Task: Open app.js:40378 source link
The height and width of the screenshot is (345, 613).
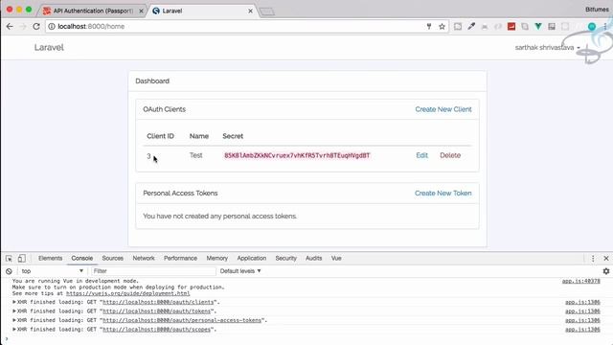Action: click(581, 281)
